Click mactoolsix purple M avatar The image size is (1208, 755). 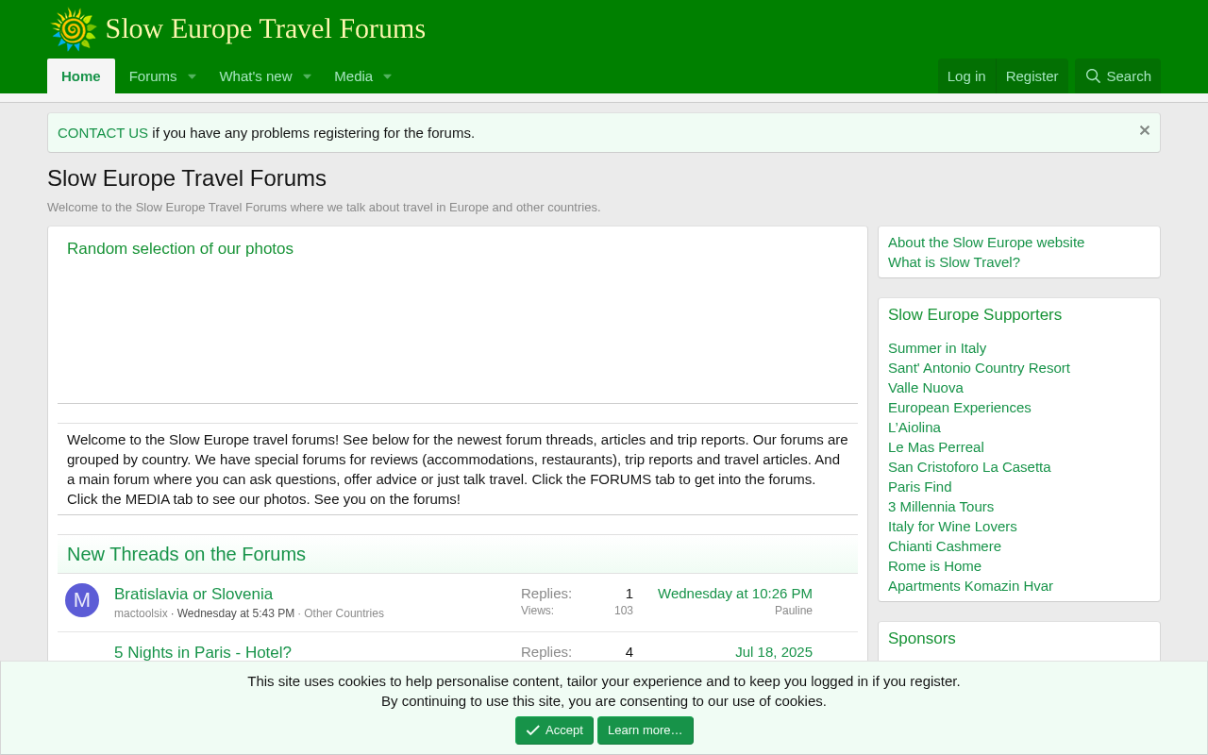tap(82, 600)
